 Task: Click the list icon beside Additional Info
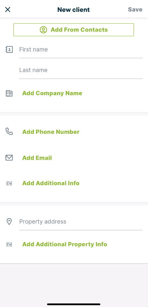(x=9, y=184)
